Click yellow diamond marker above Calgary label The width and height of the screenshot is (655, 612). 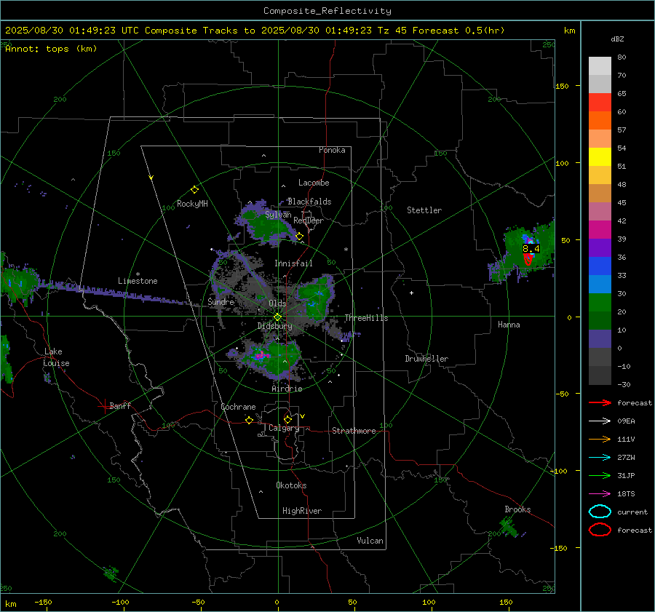coord(287,419)
